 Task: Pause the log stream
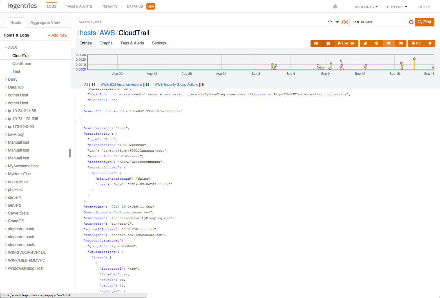pyautogui.click(x=328, y=43)
